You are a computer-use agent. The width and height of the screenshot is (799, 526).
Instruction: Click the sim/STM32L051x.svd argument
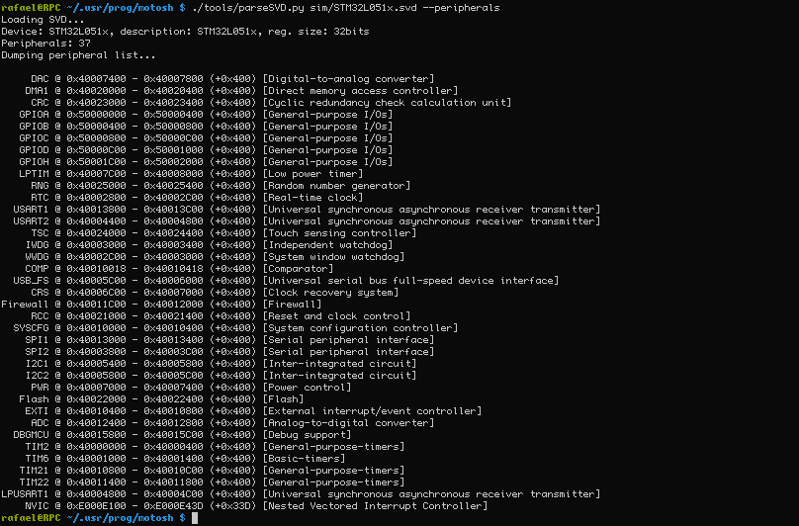[x=363, y=8]
